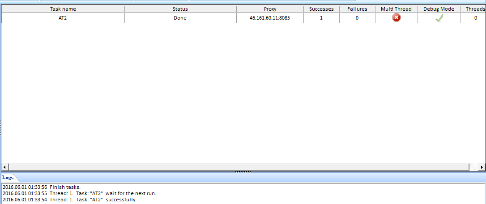The image size is (486, 204).
Task: Select the proxy address 46.161.60.11:8085 cell
Action: tap(270, 18)
